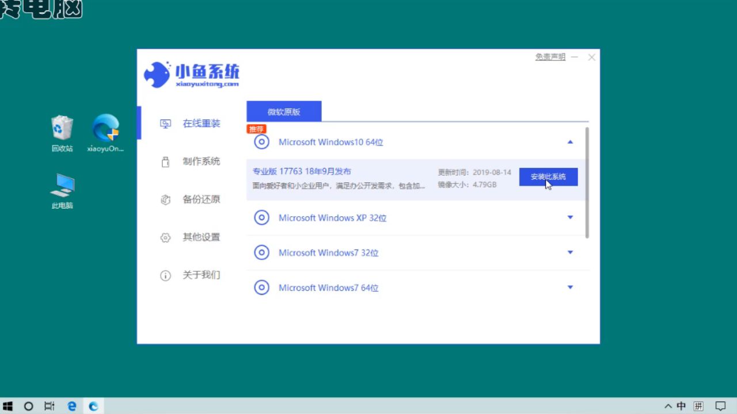737x414 pixels.
Task: Click the 更新时间：2019-08-14 text
Action: pos(474,172)
